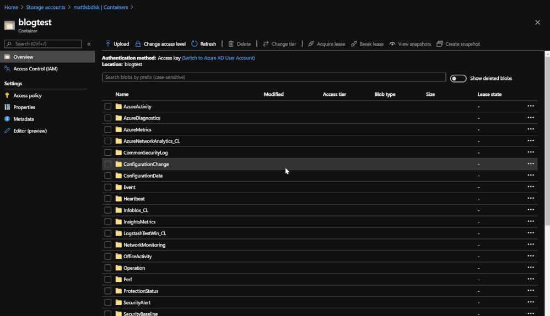Select Overview in the sidebar

pos(47,57)
